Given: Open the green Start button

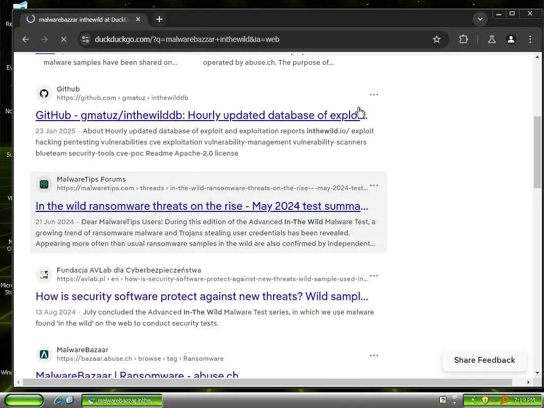Looking at the screenshot, I should pos(24,401).
